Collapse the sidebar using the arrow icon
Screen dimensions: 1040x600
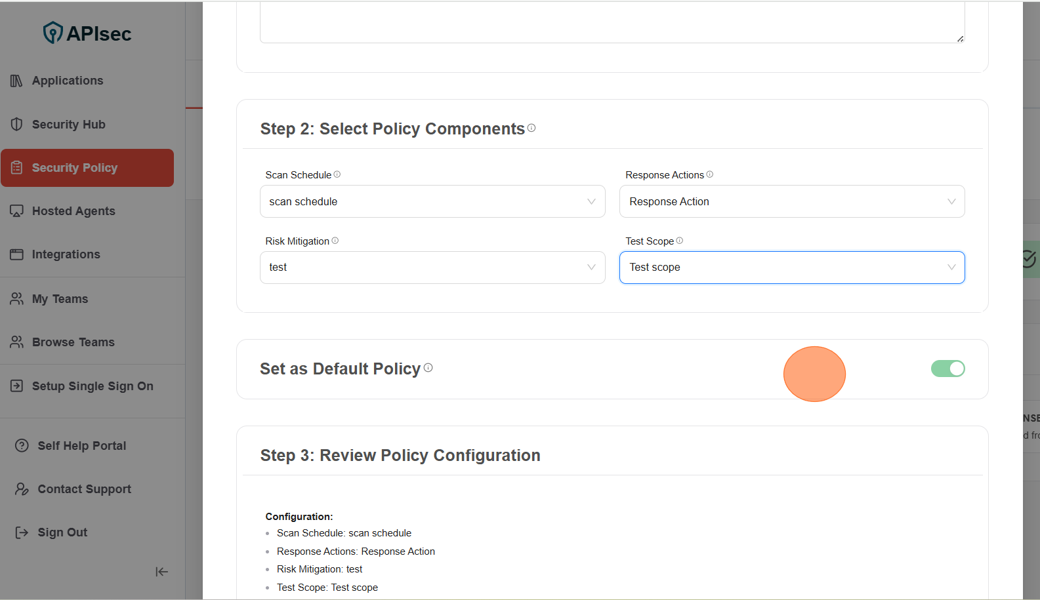(x=161, y=572)
